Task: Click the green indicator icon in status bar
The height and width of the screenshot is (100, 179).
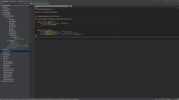Action: [178, 99]
